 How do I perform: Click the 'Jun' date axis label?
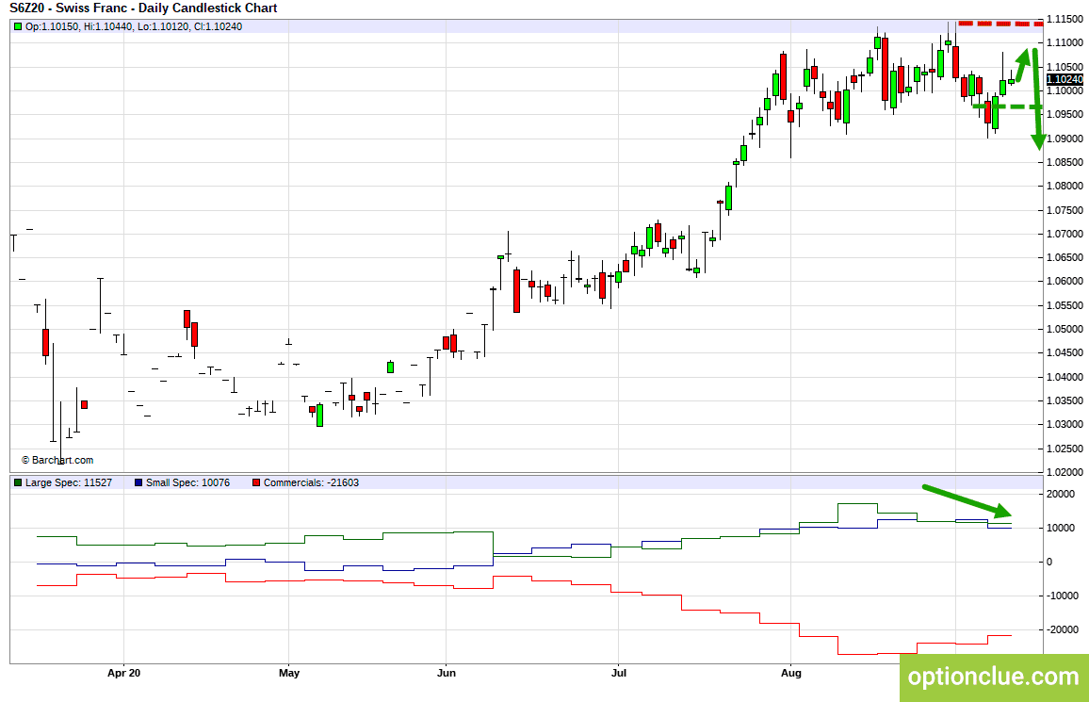click(446, 673)
